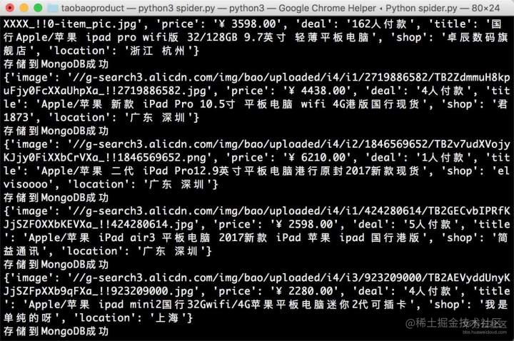Image resolution: width=514 pixels, height=341 pixels.
Task: Click the price '¥ 2598.00'
Action: point(305,225)
